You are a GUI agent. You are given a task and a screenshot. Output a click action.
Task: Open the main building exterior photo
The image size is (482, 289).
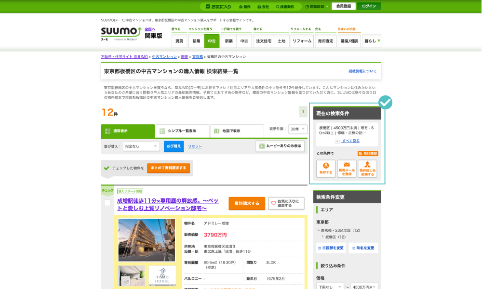click(x=147, y=240)
